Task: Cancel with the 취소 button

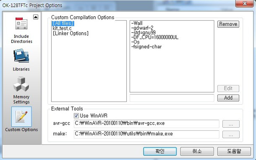Action: point(197,151)
